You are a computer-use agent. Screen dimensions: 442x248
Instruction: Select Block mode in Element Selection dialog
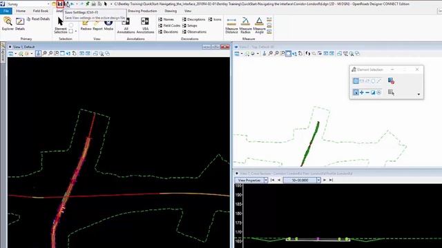(362, 81)
